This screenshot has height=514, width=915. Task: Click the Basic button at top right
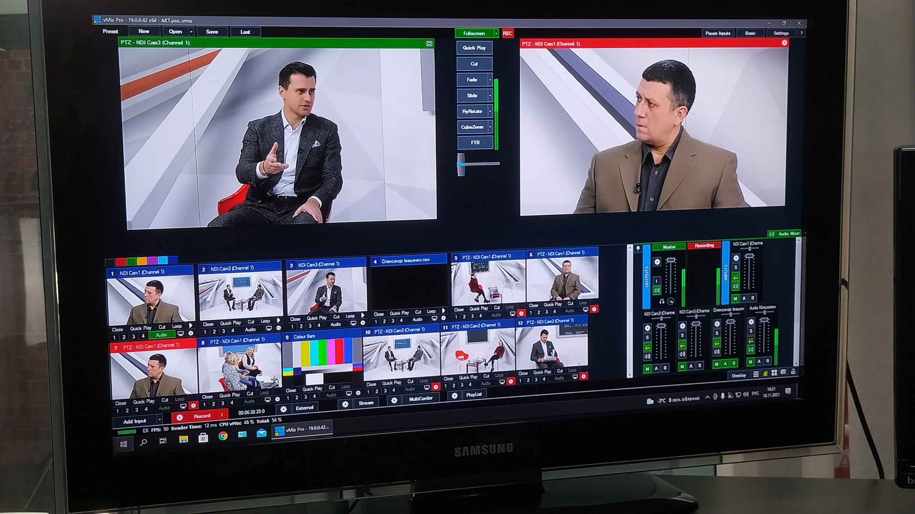tap(750, 33)
